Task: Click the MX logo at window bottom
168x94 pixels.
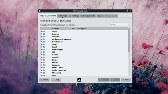Action: pyautogui.click(x=79, y=80)
